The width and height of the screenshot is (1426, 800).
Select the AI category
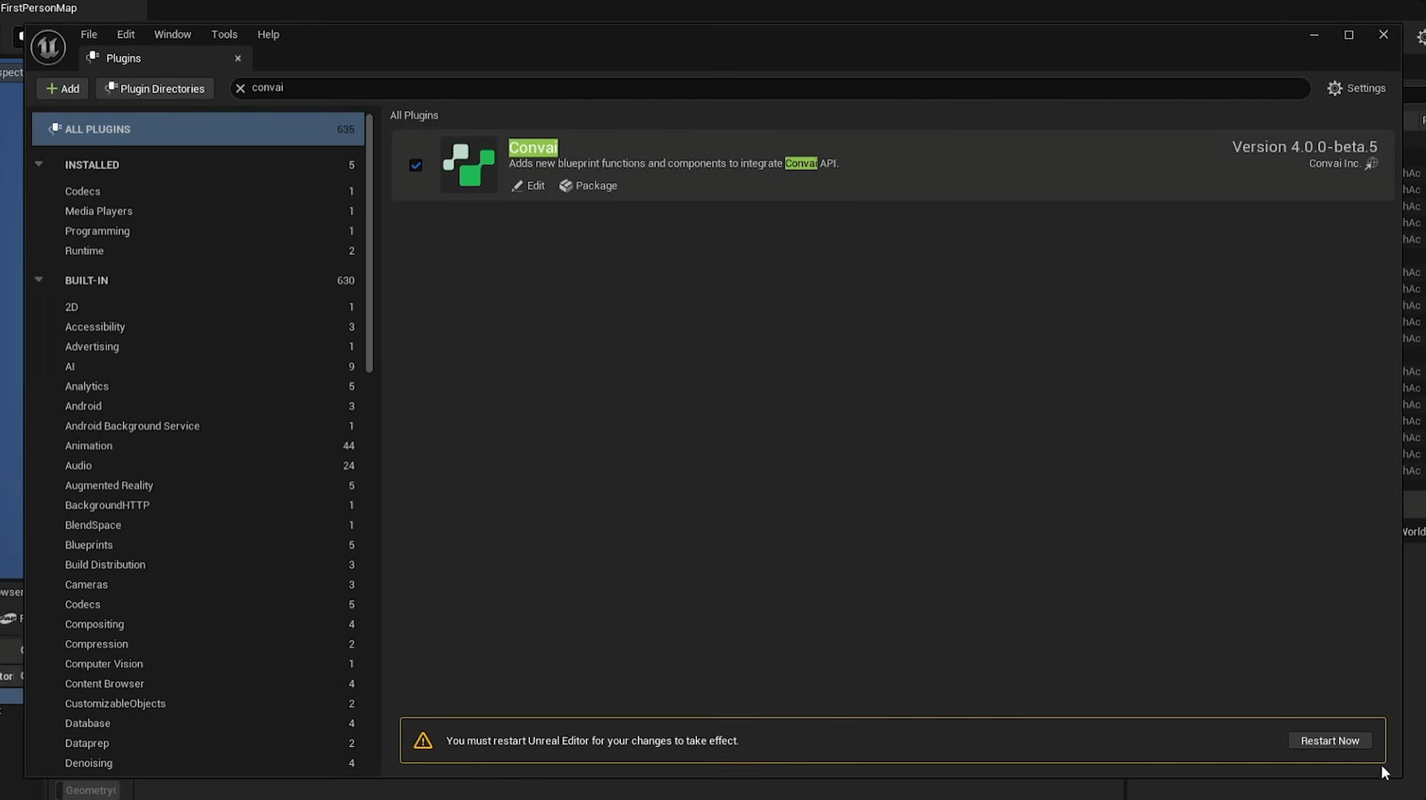(x=198, y=367)
